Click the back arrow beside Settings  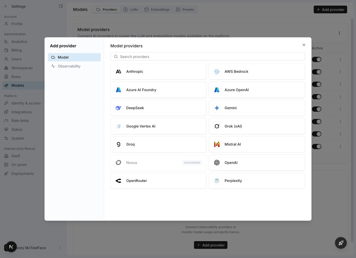[6, 6]
